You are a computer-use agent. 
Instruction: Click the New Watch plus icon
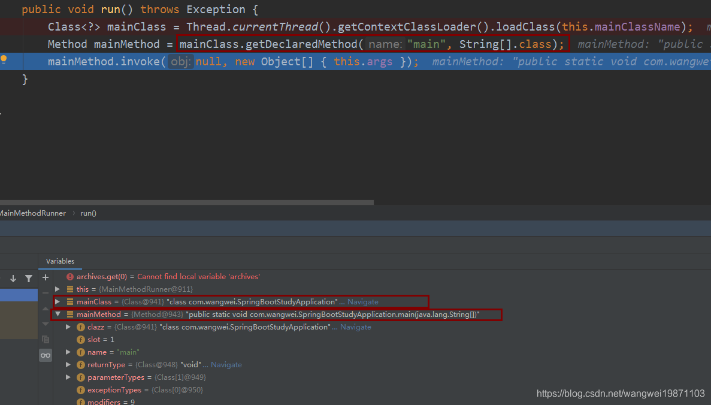pos(46,277)
